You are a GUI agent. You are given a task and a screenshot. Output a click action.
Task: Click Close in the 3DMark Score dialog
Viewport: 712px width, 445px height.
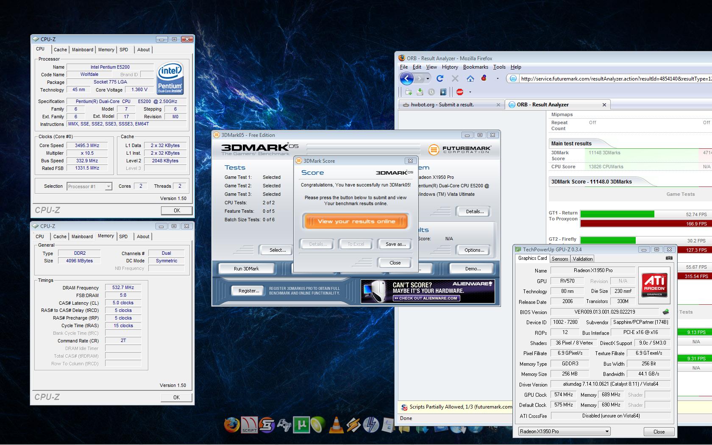pos(395,263)
